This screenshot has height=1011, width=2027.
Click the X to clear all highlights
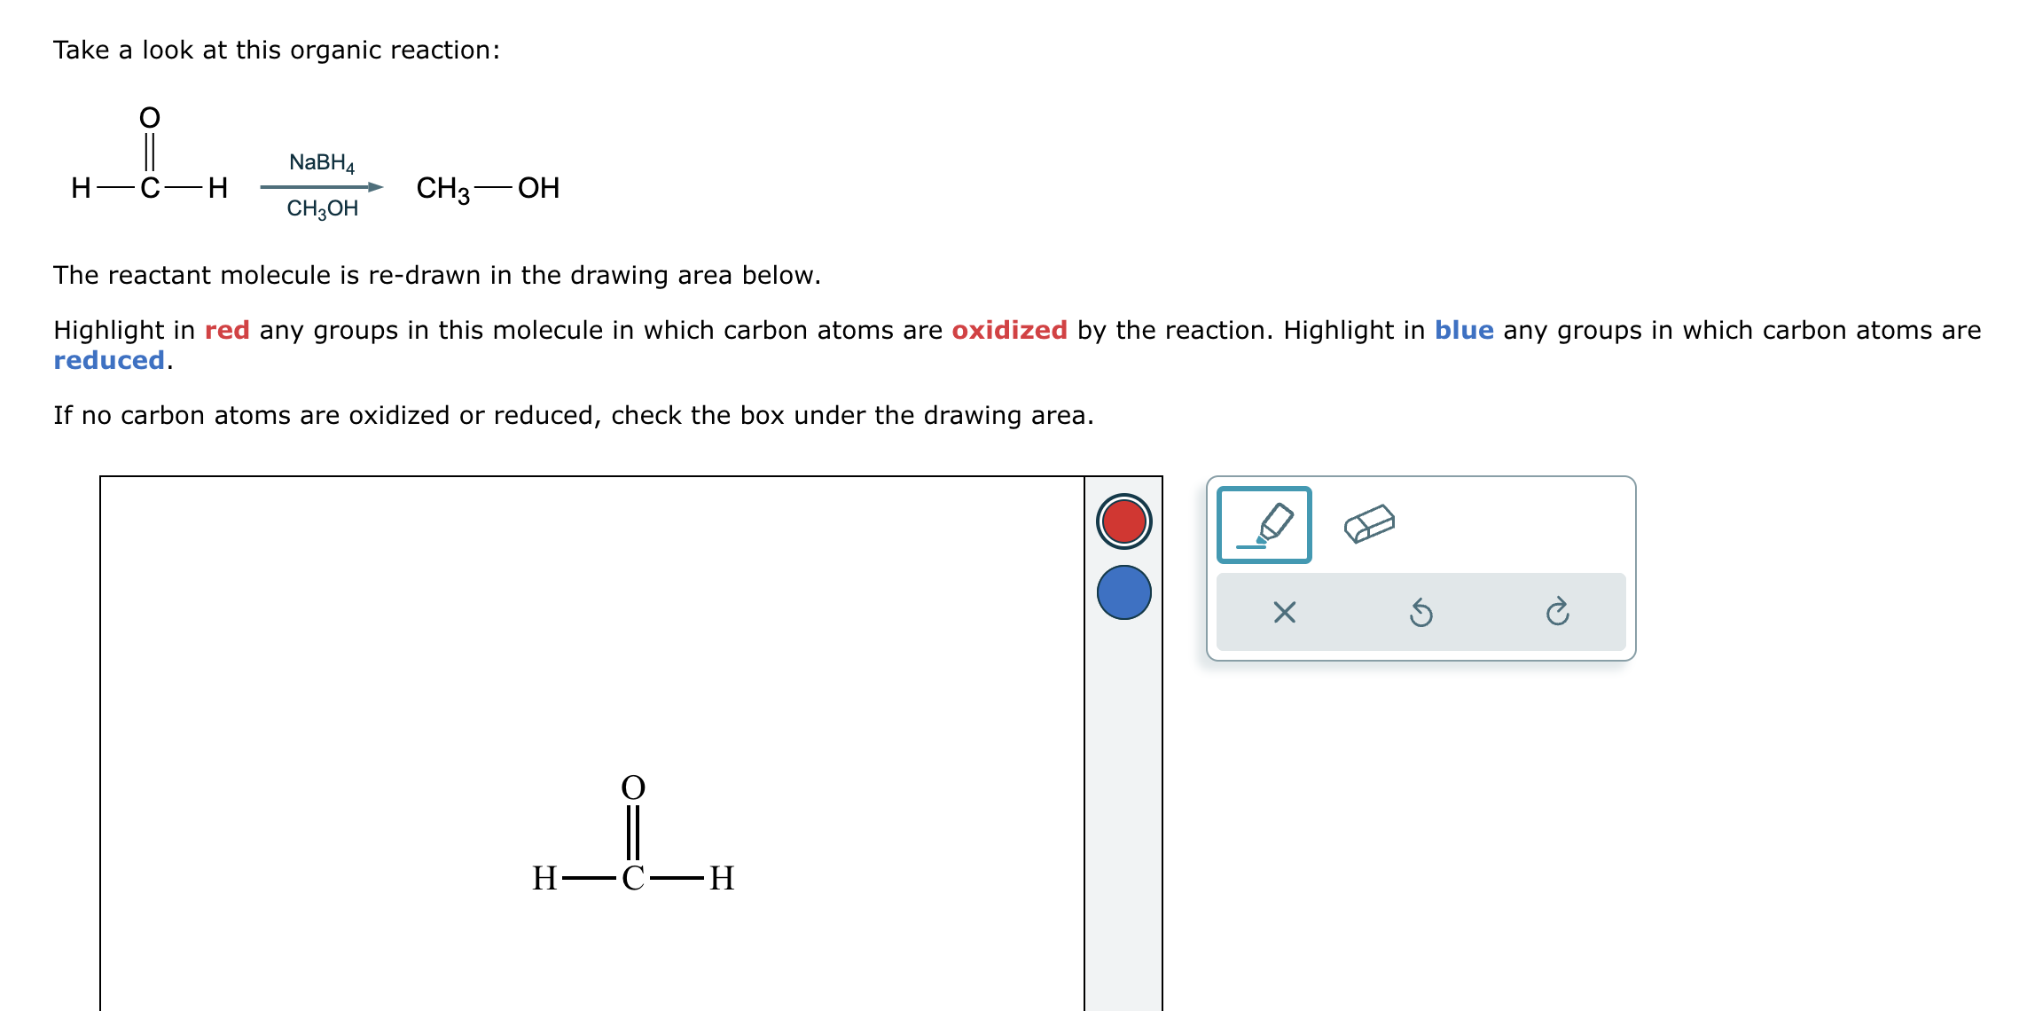click(x=1284, y=612)
